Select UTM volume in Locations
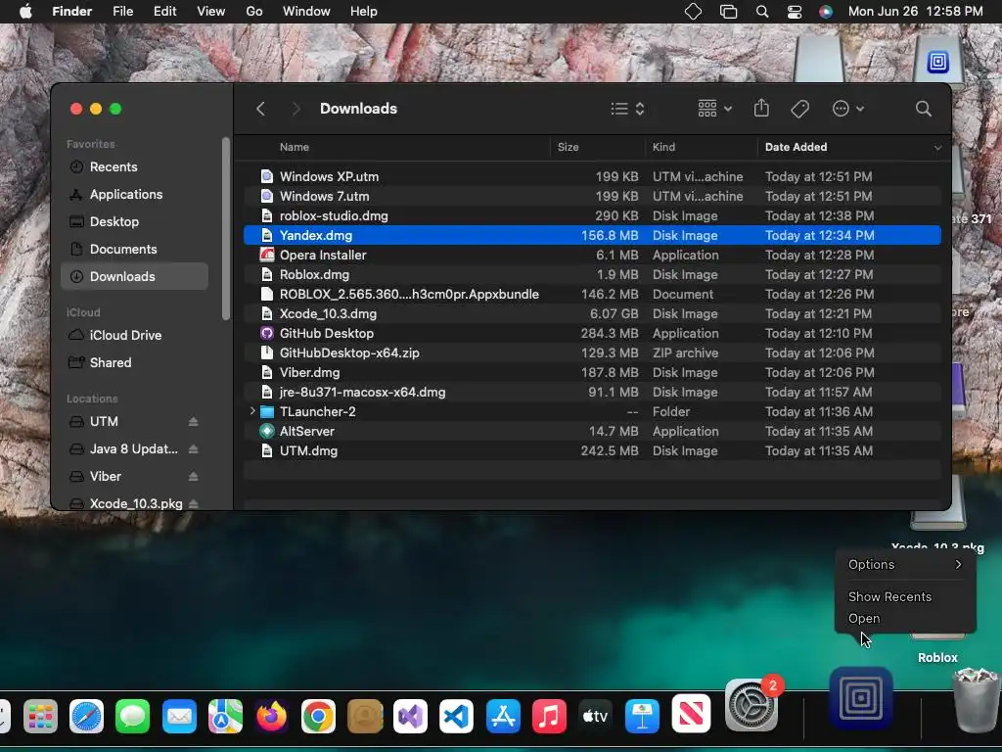The image size is (1002, 752). (104, 421)
